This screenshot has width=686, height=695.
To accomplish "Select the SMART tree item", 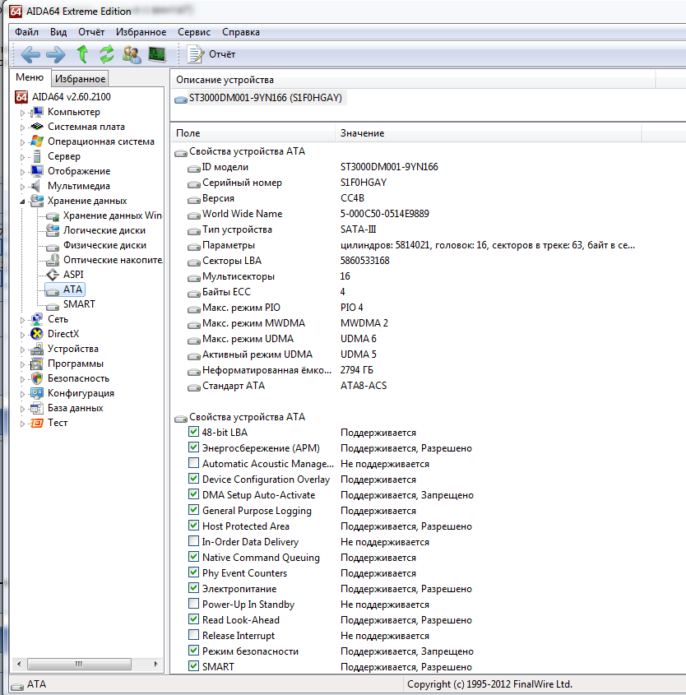I will click(x=79, y=304).
